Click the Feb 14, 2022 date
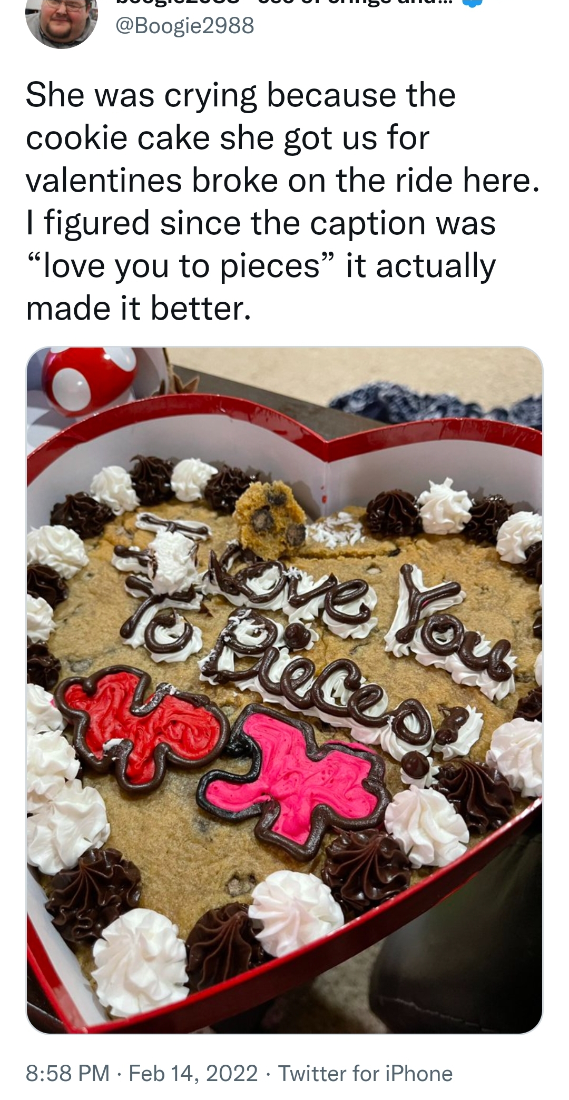569x1100 pixels. pos(193,1073)
